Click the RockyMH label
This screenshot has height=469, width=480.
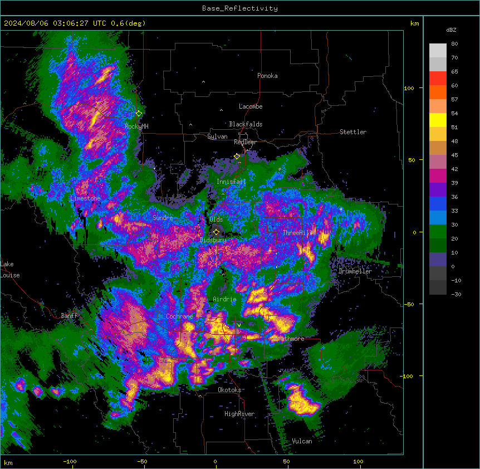136,126
